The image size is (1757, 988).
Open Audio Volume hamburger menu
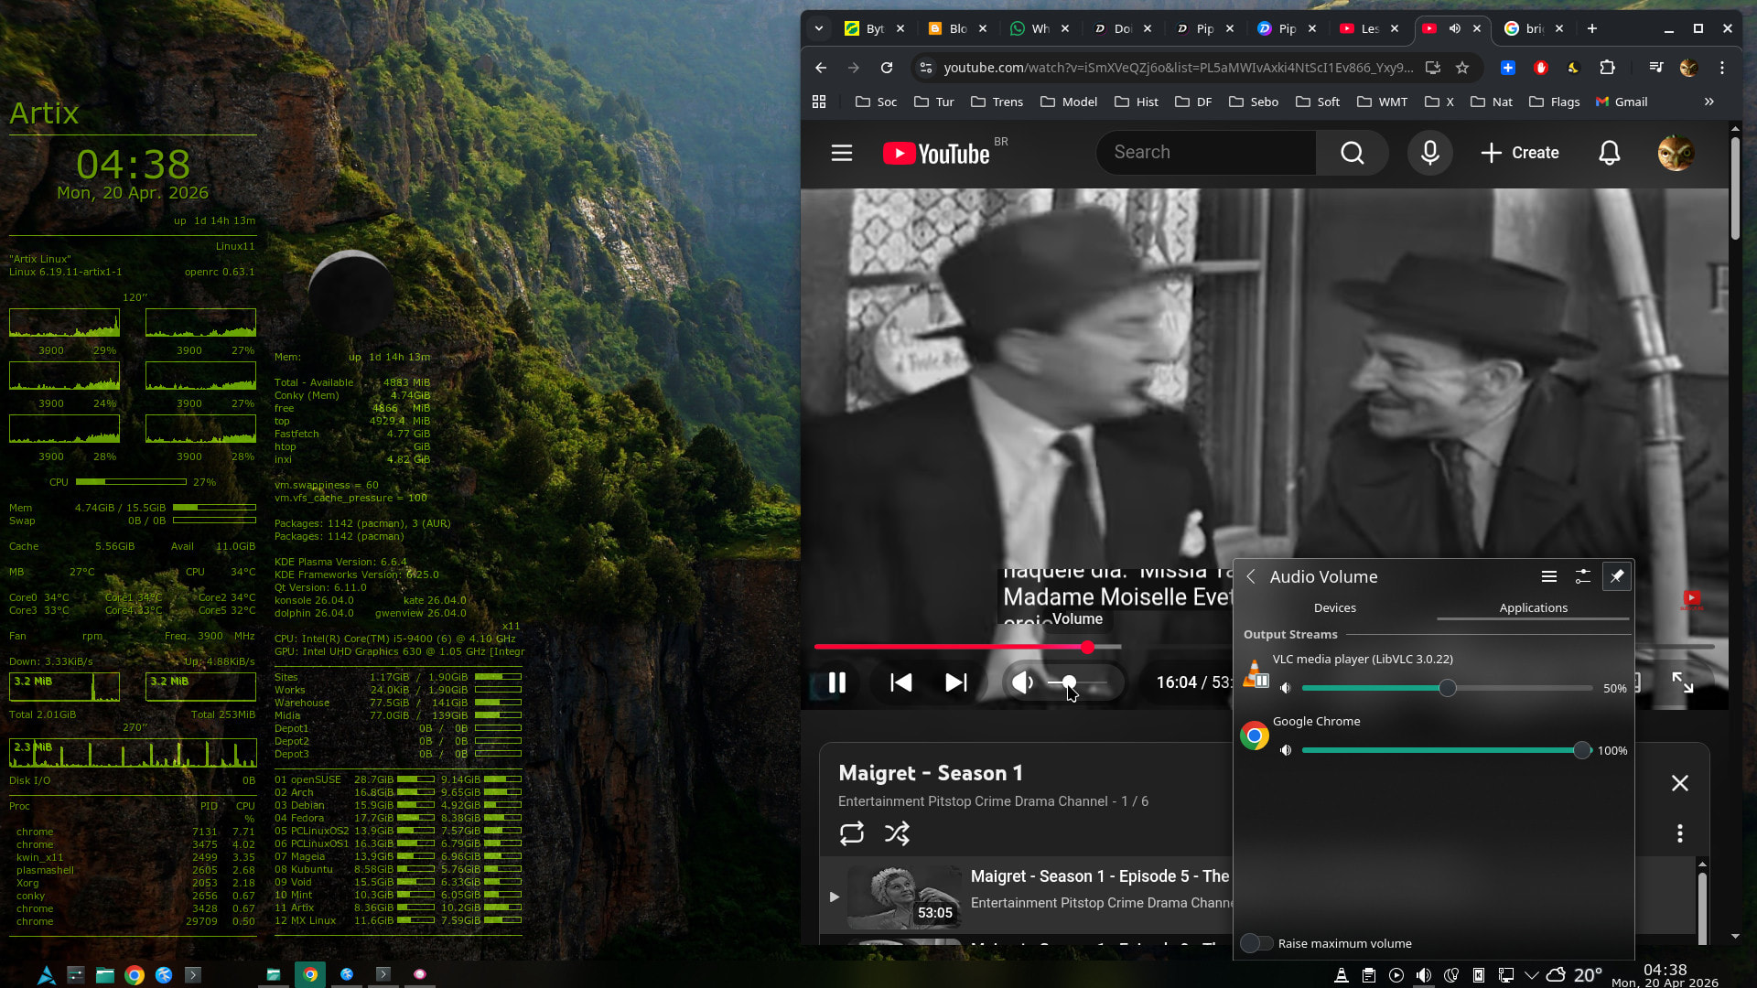click(1548, 576)
